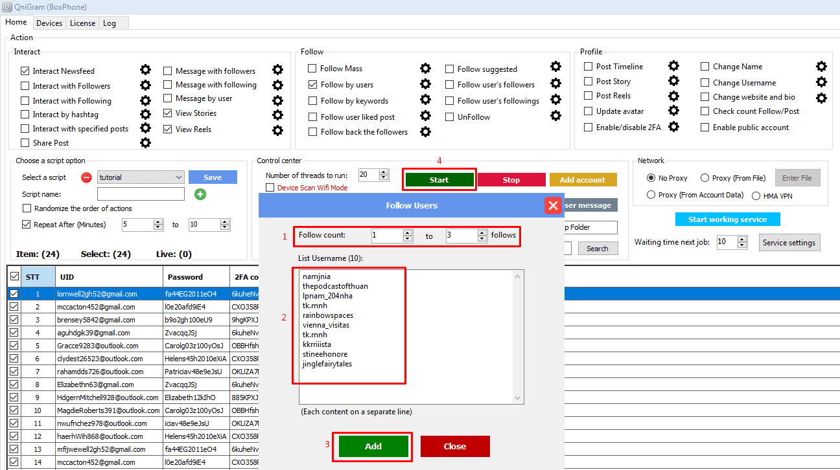
Task: Click the red minus icon beside script selector
Action: click(86, 177)
